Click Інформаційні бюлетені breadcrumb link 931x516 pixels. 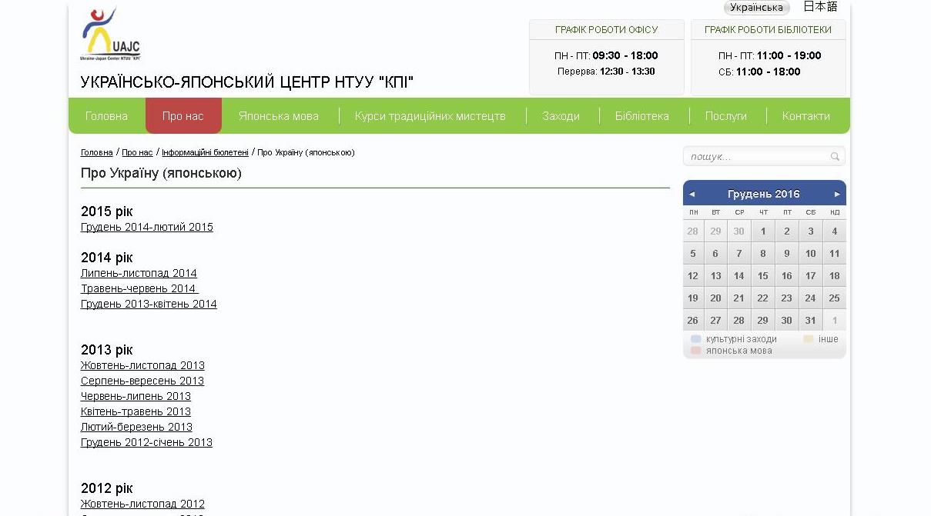click(205, 152)
